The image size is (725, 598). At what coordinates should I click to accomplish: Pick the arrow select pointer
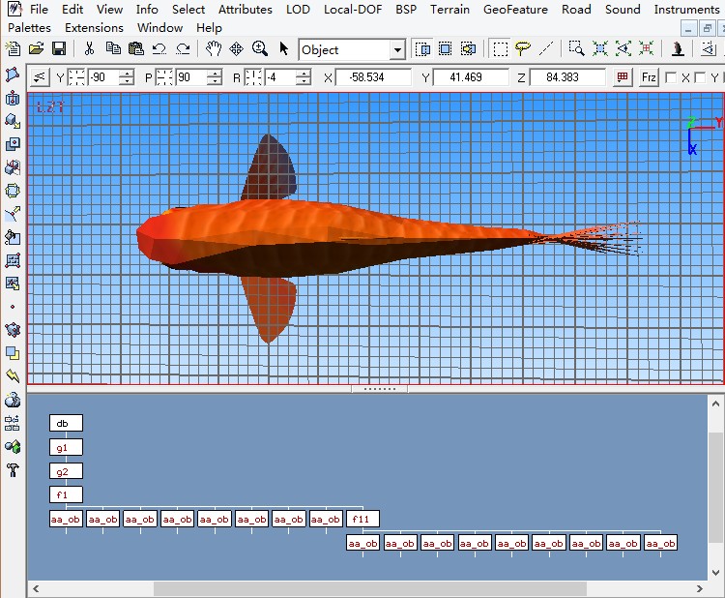coord(283,48)
